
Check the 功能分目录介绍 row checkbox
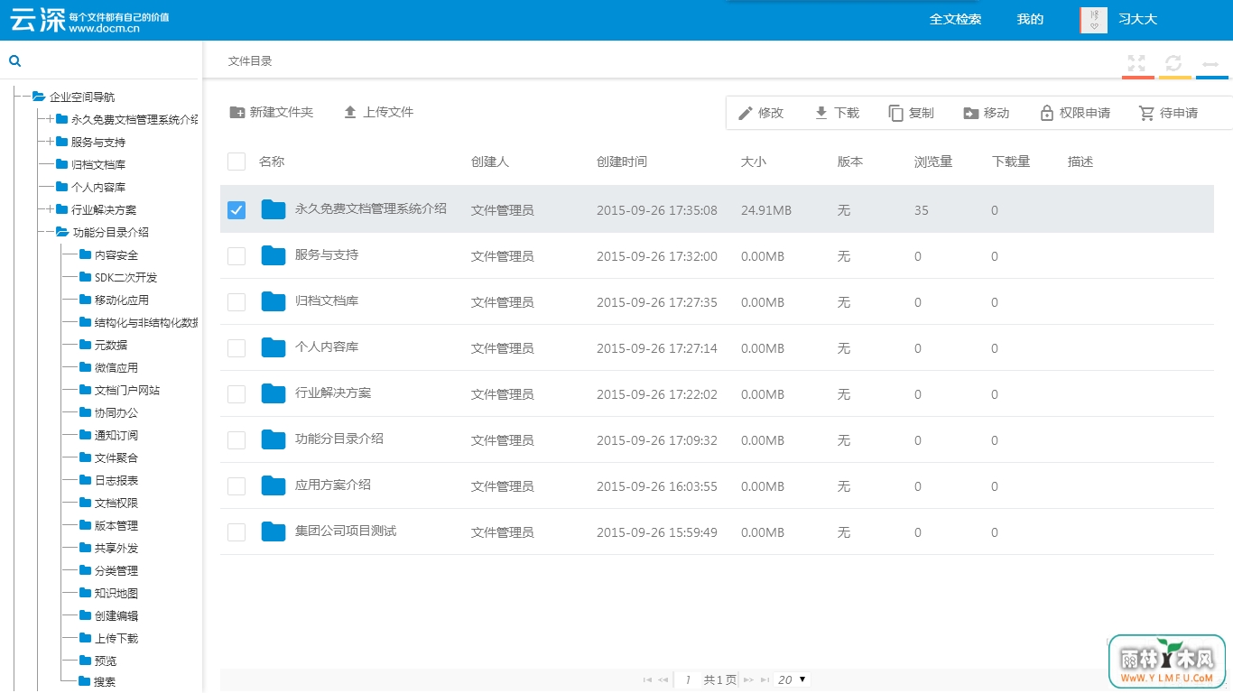click(x=236, y=440)
